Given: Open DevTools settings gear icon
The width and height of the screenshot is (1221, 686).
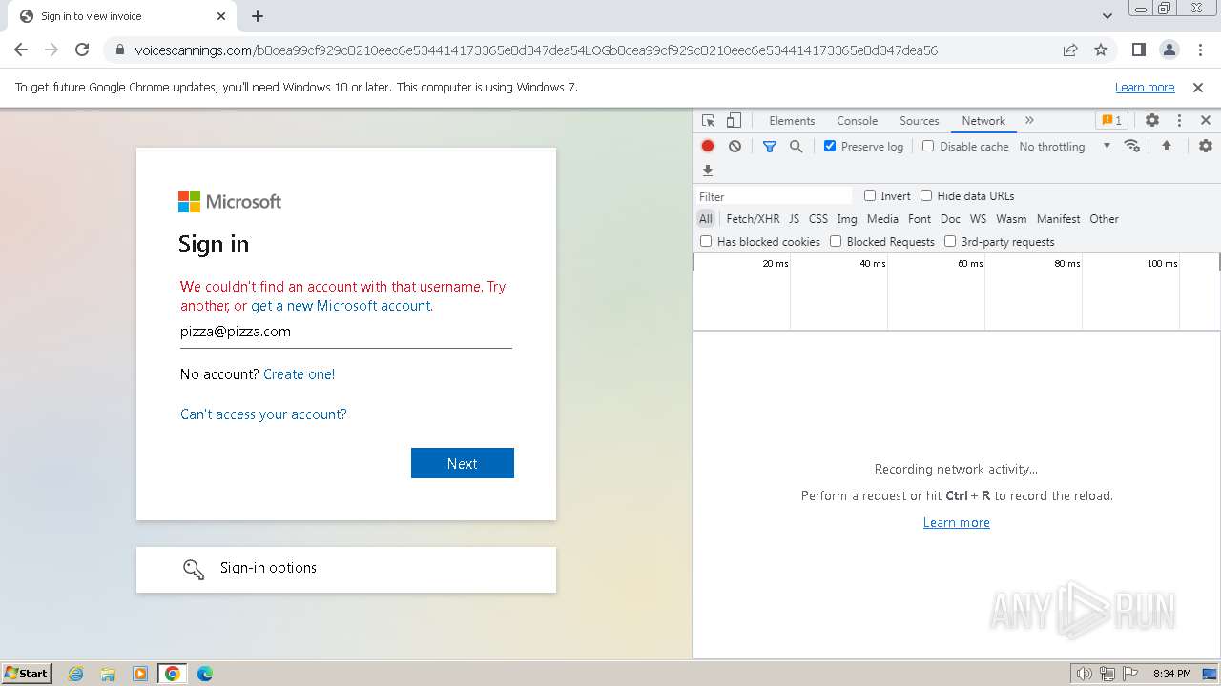Looking at the screenshot, I should [x=1152, y=121].
